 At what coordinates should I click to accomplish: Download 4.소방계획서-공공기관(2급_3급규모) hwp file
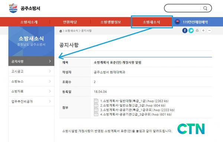136,114
